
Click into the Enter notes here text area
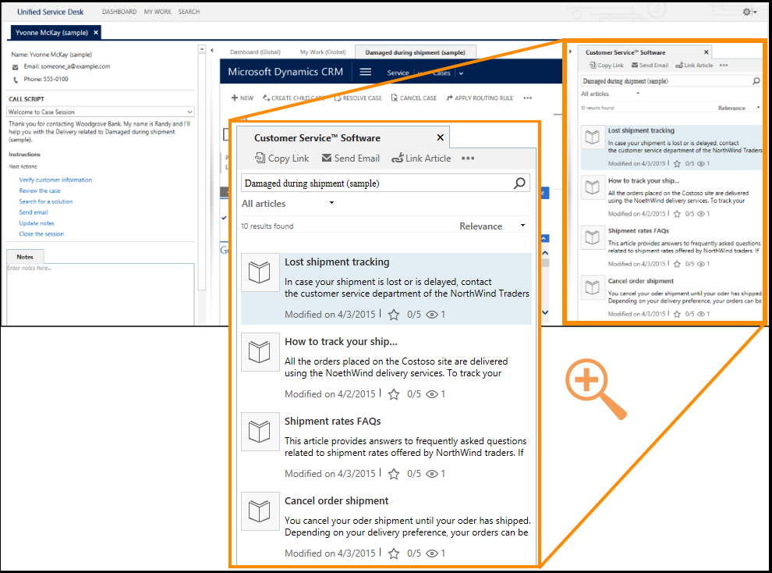pos(101,294)
